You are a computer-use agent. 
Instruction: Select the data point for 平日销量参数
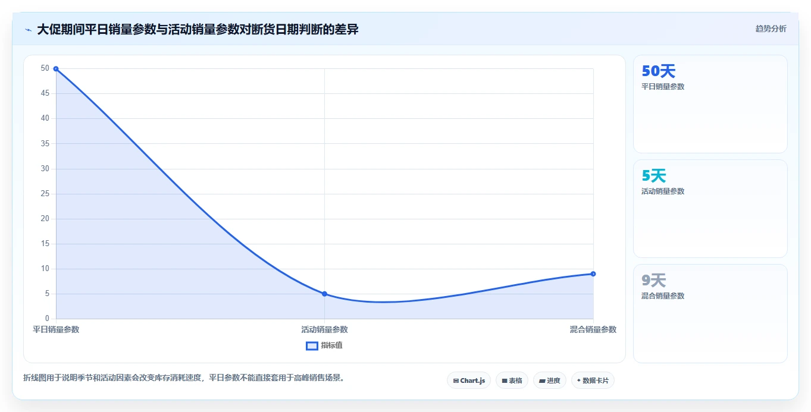click(x=56, y=69)
